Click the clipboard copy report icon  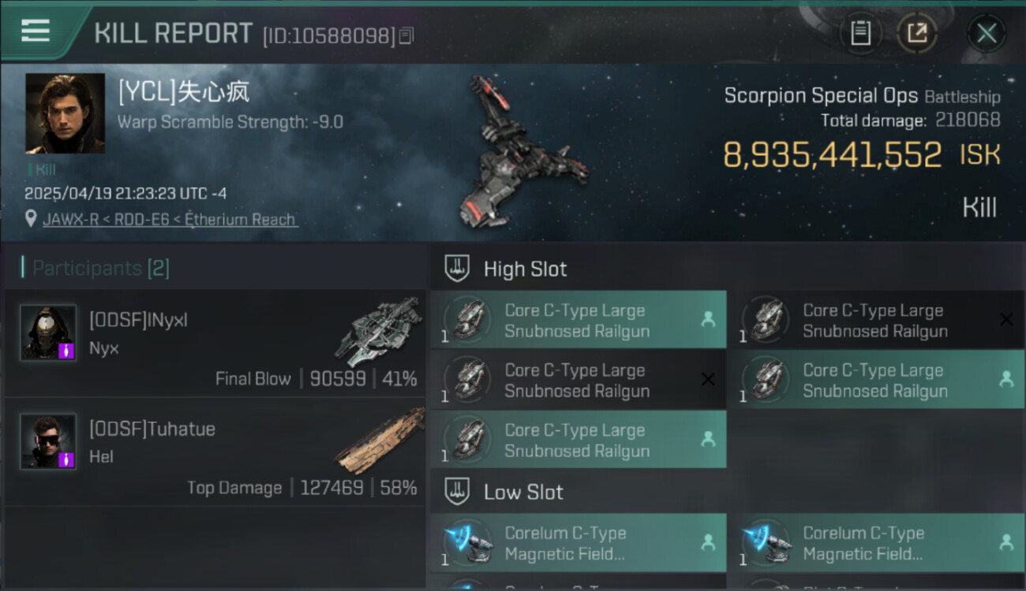861,33
